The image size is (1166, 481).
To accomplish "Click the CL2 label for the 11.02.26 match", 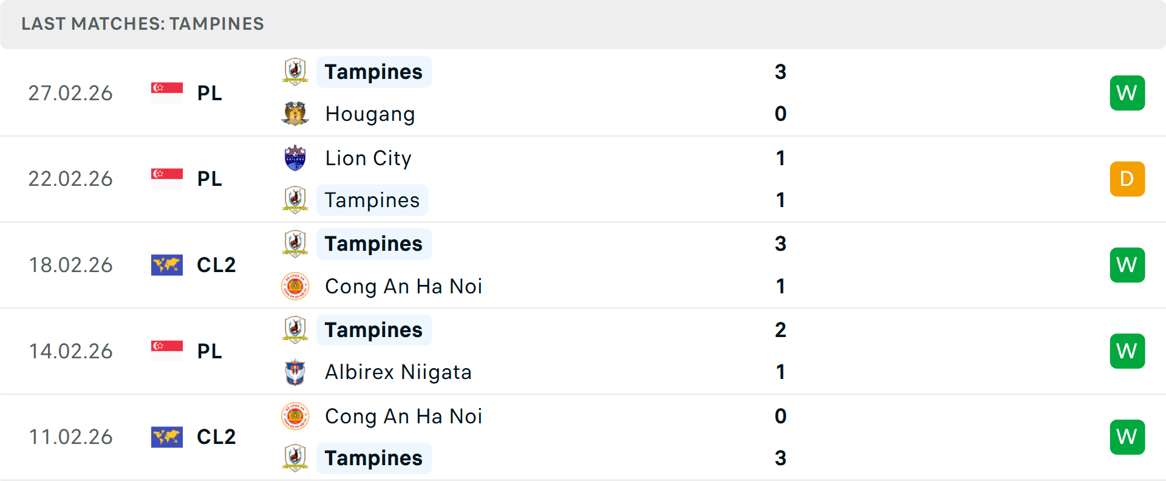I will 216,437.
